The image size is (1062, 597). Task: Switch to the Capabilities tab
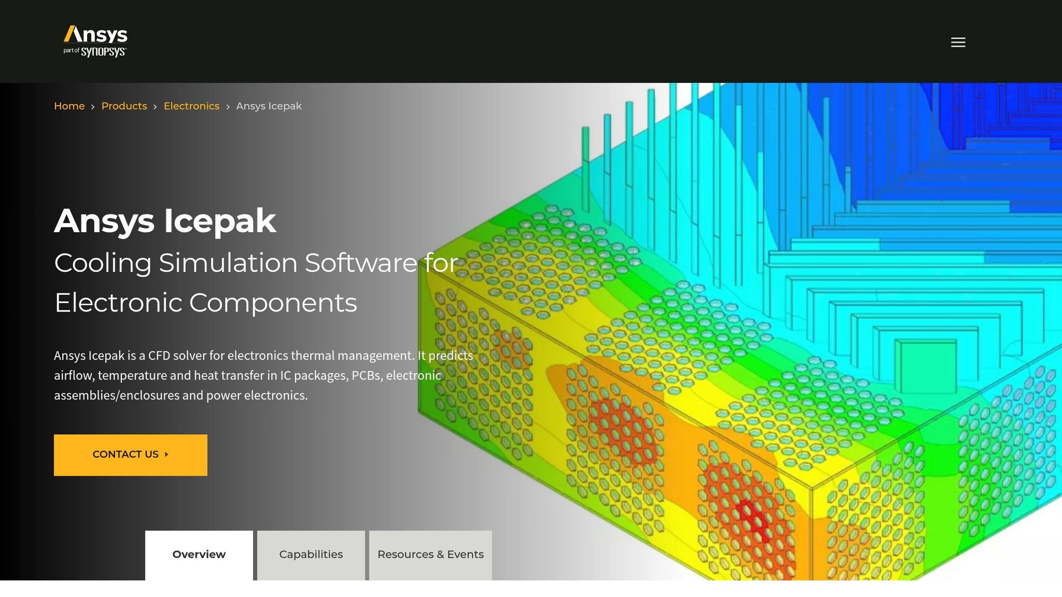tap(311, 555)
